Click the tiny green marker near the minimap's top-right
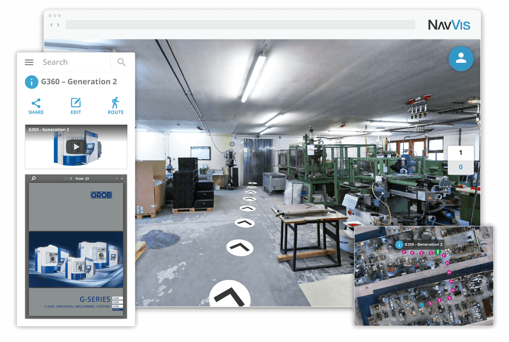 pyautogui.click(x=475, y=241)
